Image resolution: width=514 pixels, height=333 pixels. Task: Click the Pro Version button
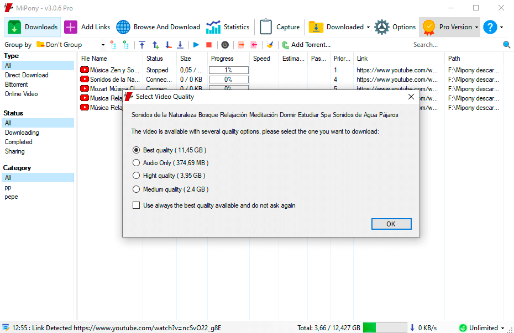(447, 27)
